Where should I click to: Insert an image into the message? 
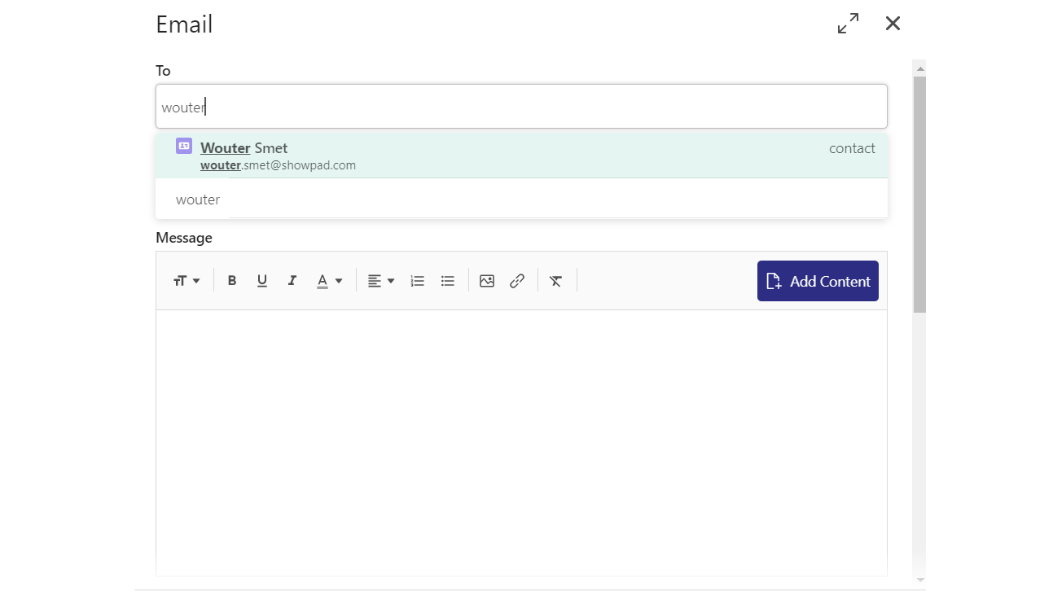pyautogui.click(x=486, y=280)
